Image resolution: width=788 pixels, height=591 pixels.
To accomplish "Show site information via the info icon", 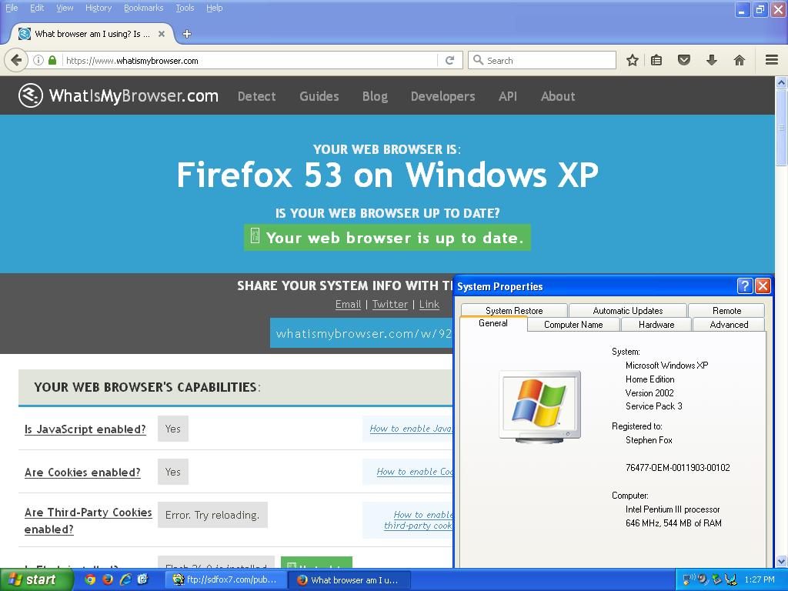I will (x=38, y=60).
